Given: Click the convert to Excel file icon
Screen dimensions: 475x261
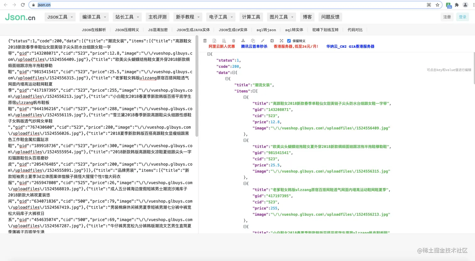Looking at the screenshot, I should pyautogui.click(x=214, y=41).
